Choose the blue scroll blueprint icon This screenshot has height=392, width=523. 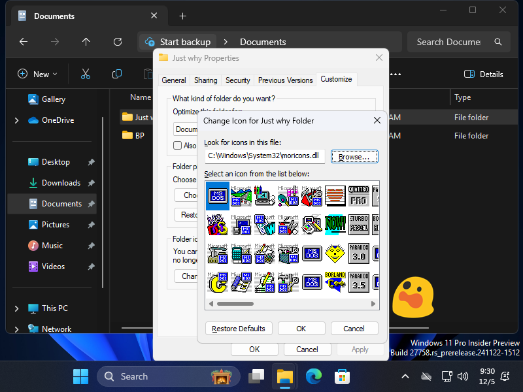tap(241, 282)
